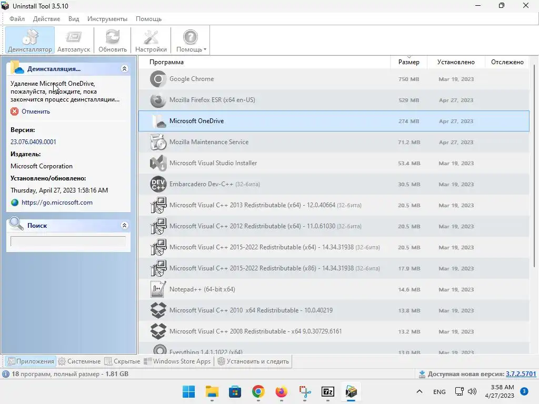The height and width of the screenshot is (404, 539).
Task: Click the Embarcadero Dev-C++ icon
Action: pyautogui.click(x=158, y=184)
